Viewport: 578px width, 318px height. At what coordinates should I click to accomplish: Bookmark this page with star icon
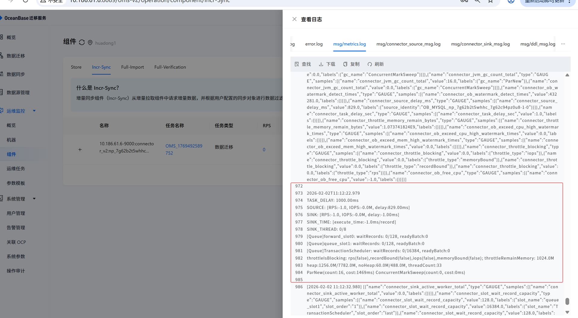[x=490, y=1]
